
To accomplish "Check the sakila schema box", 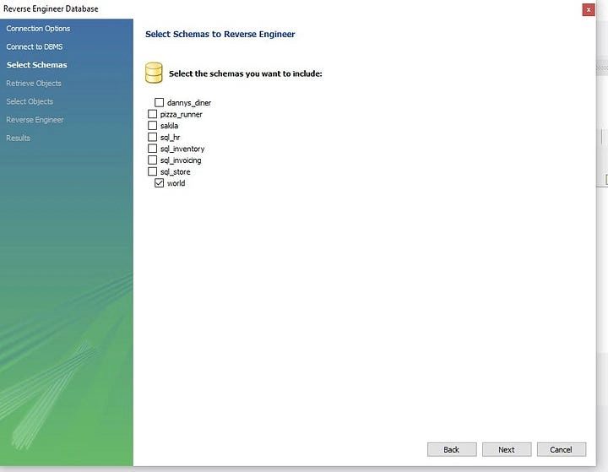I will [x=153, y=126].
